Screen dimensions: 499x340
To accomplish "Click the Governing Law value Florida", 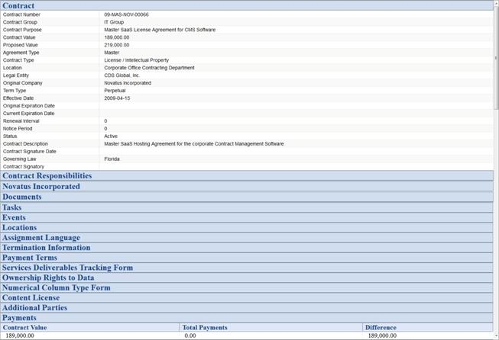I will [112, 159].
